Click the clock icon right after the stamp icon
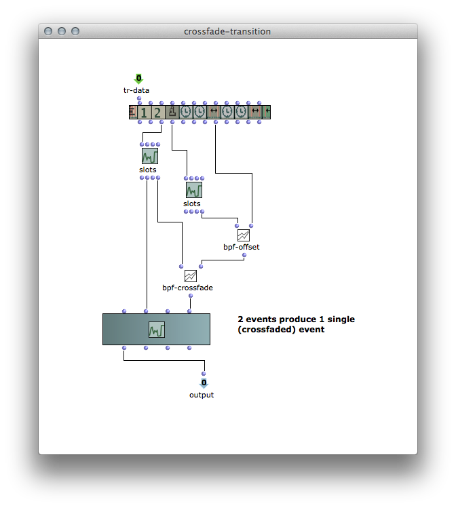Viewport: 456px width, 508px height. pos(186,112)
